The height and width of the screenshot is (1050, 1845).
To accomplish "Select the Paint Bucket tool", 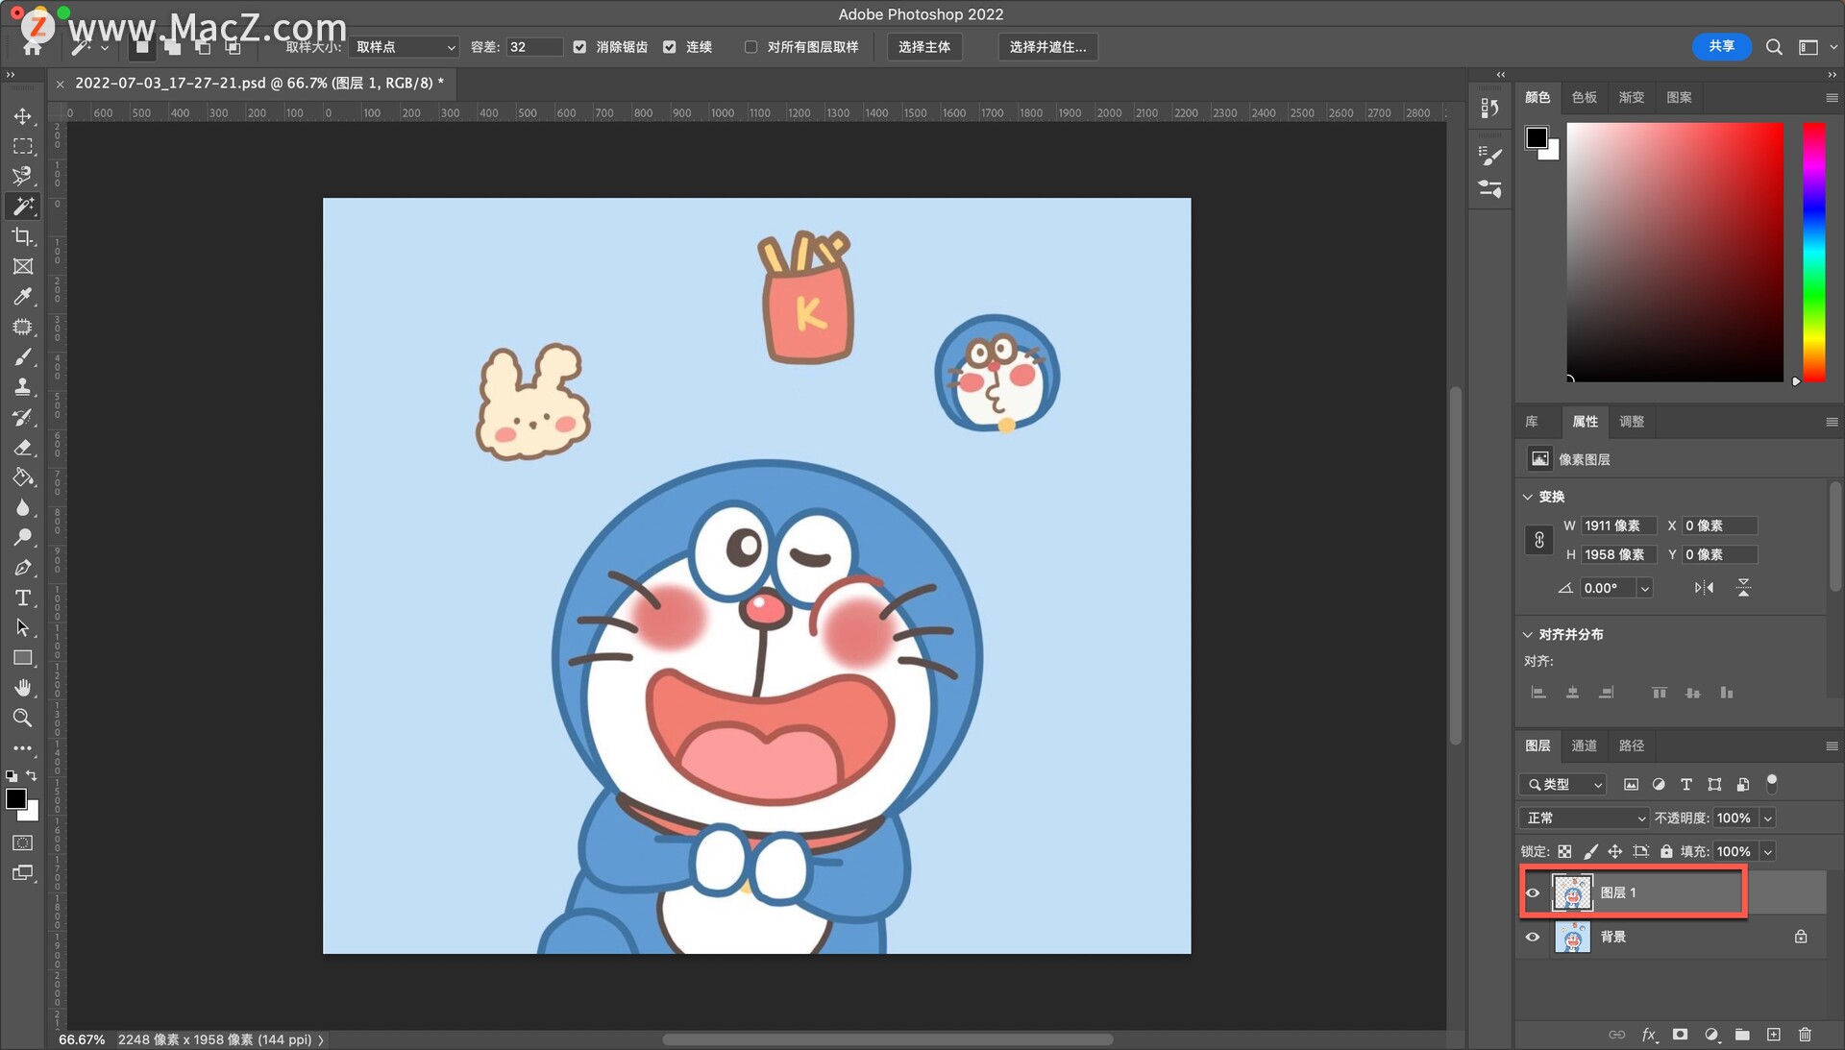I will [22, 477].
